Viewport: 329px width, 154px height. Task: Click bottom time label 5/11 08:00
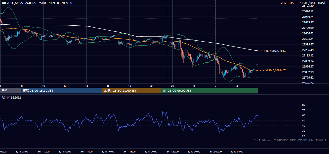[x=22, y=152]
